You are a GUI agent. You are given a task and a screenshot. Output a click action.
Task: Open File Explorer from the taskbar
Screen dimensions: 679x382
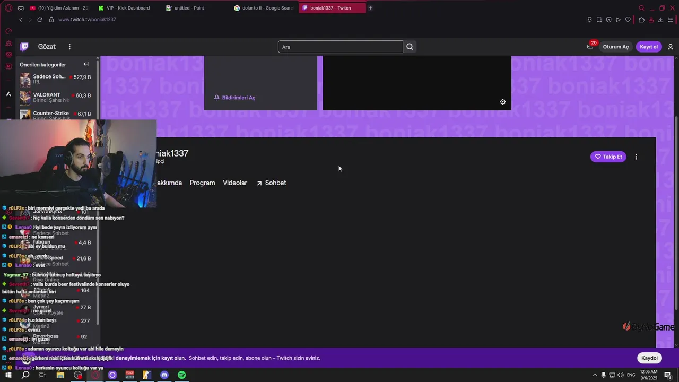pos(60,375)
